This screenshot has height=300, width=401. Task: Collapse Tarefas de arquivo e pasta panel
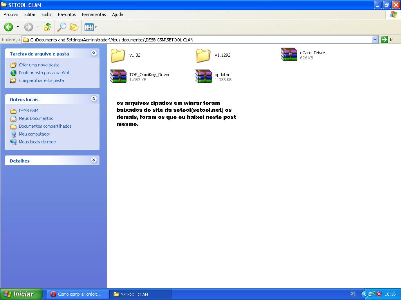(94, 53)
